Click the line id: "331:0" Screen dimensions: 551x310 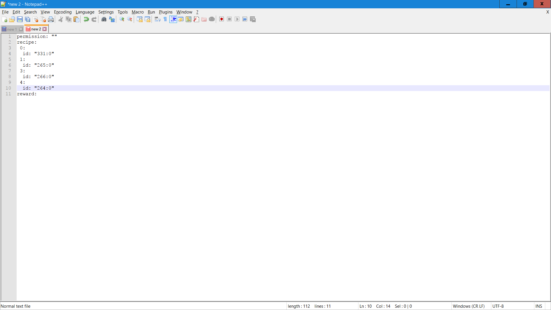click(x=38, y=54)
